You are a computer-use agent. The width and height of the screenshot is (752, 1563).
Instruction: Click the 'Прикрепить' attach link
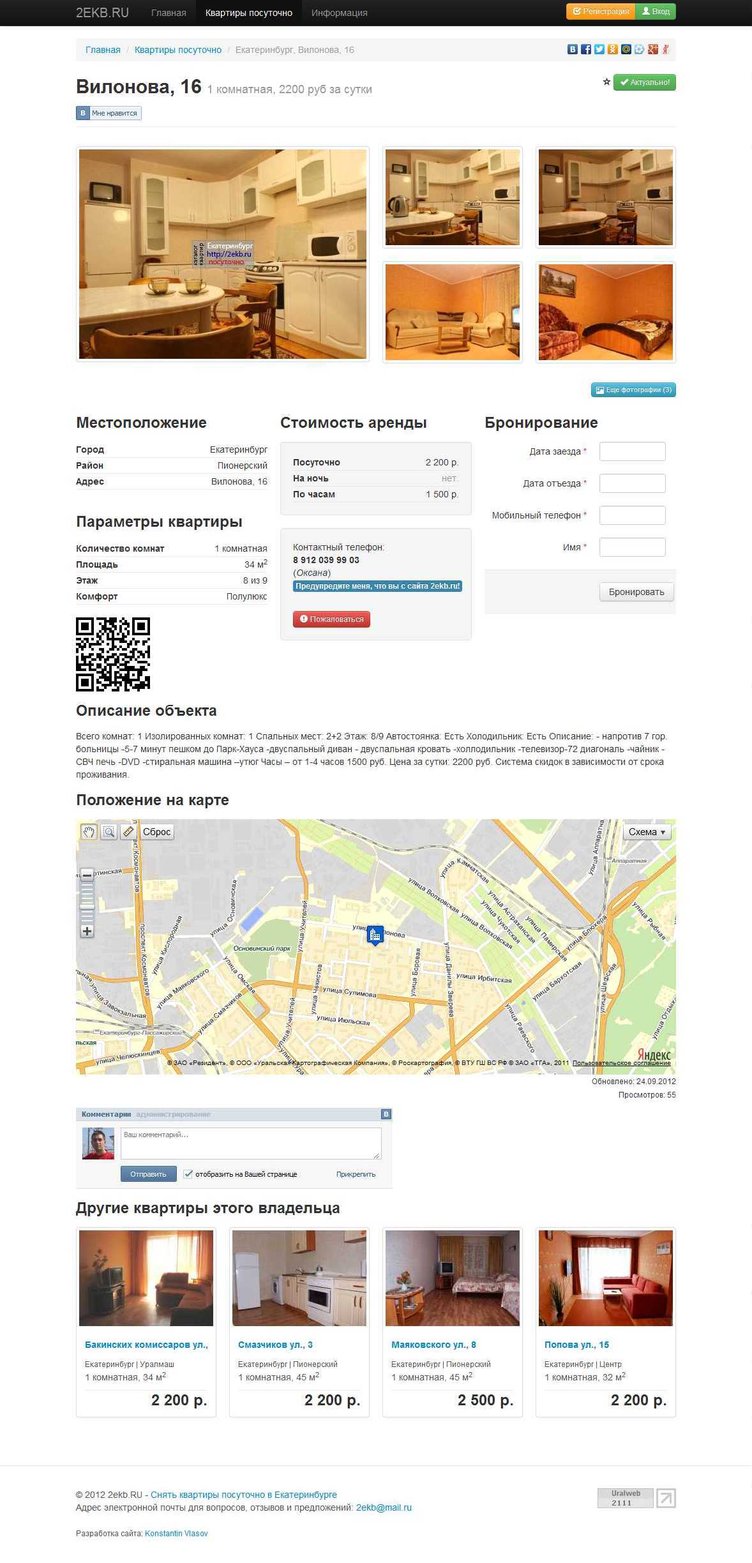356,1174
